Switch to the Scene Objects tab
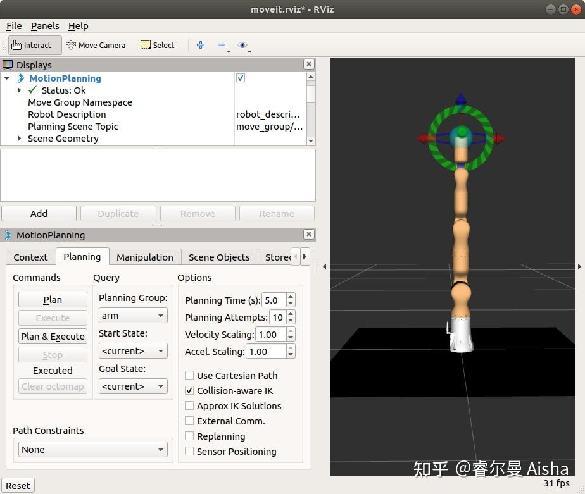The image size is (585, 494). (x=219, y=257)
